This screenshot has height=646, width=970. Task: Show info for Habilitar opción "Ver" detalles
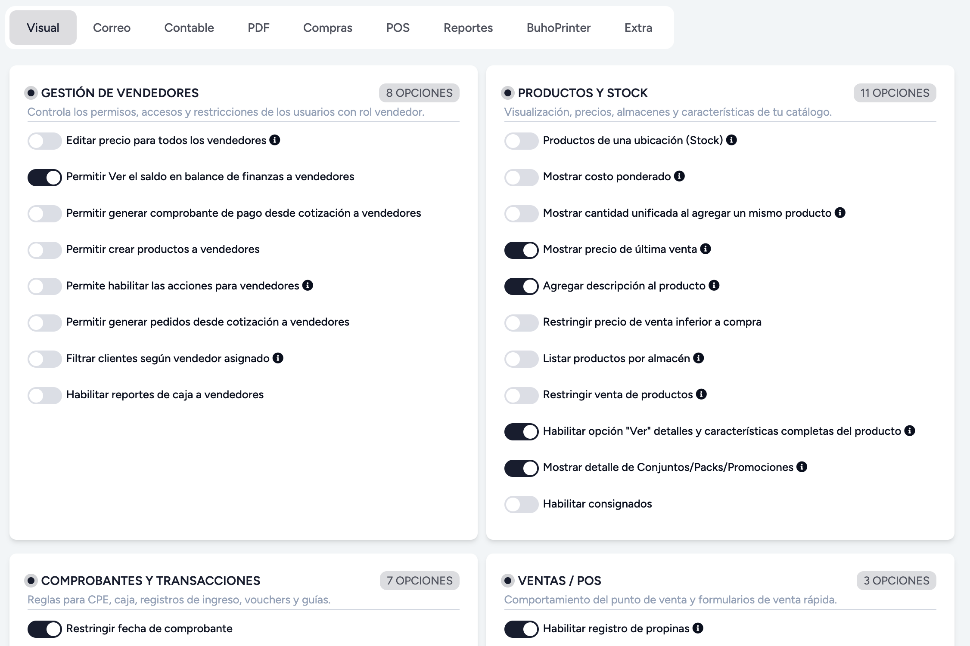pyautogui.click(x=910, y=431)
